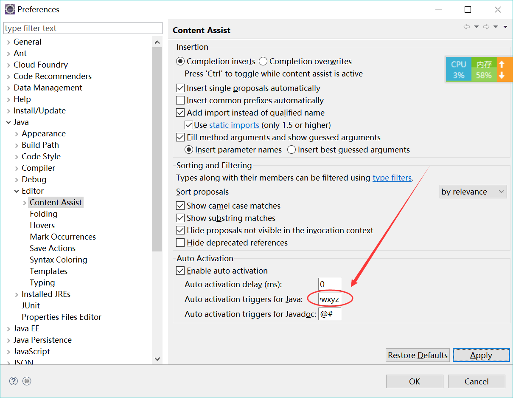This screenshot has height=398, width=513.
Task: Click the CPU usage monitor widget
Action: (458, 70)
